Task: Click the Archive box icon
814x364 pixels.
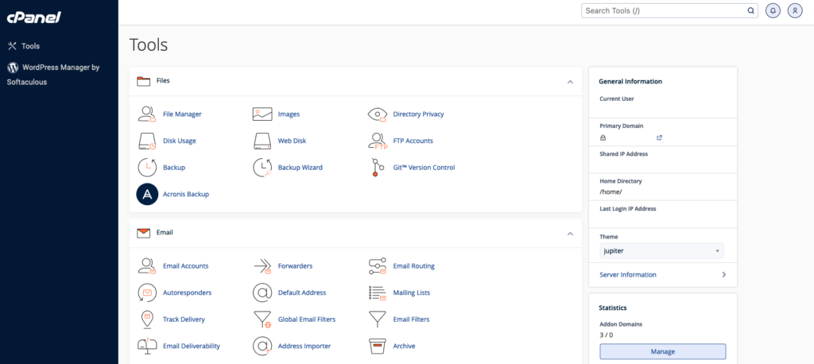Action: coord(378,346)
